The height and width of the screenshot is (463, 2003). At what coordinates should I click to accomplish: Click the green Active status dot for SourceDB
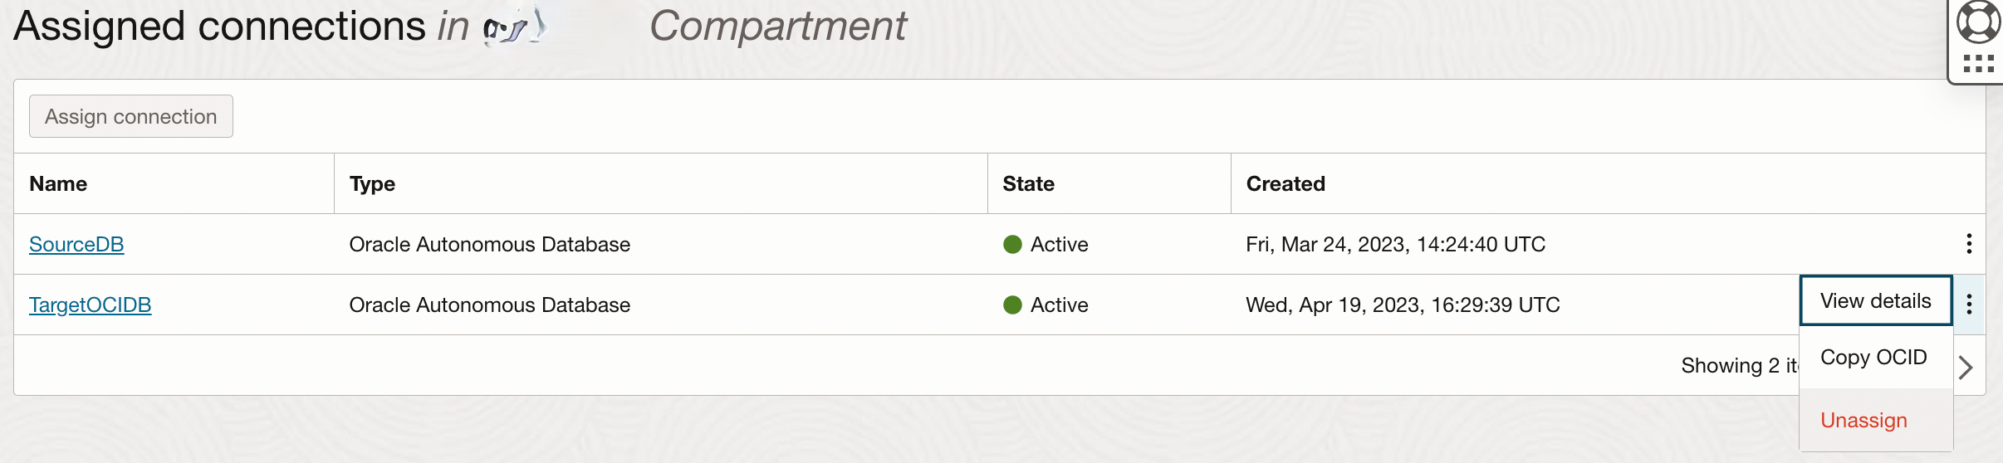coord(1012,244)
